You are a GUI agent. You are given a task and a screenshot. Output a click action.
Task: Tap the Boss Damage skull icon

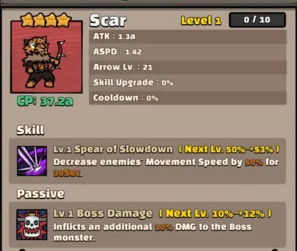[x=32, y=225]
